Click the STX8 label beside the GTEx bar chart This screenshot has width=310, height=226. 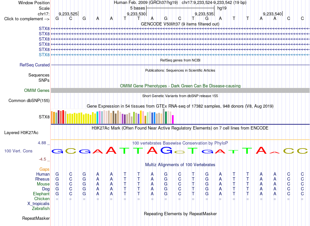tap(44, 117)
